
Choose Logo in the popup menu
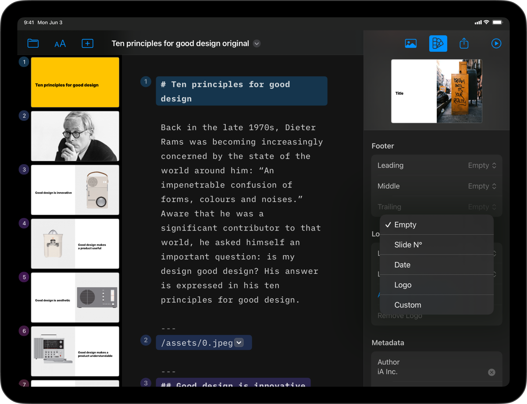pyautogui.click(x=437, y=285)
